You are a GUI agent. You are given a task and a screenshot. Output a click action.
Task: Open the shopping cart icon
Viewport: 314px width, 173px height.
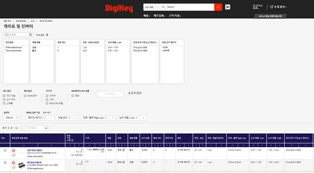(272, 7)
